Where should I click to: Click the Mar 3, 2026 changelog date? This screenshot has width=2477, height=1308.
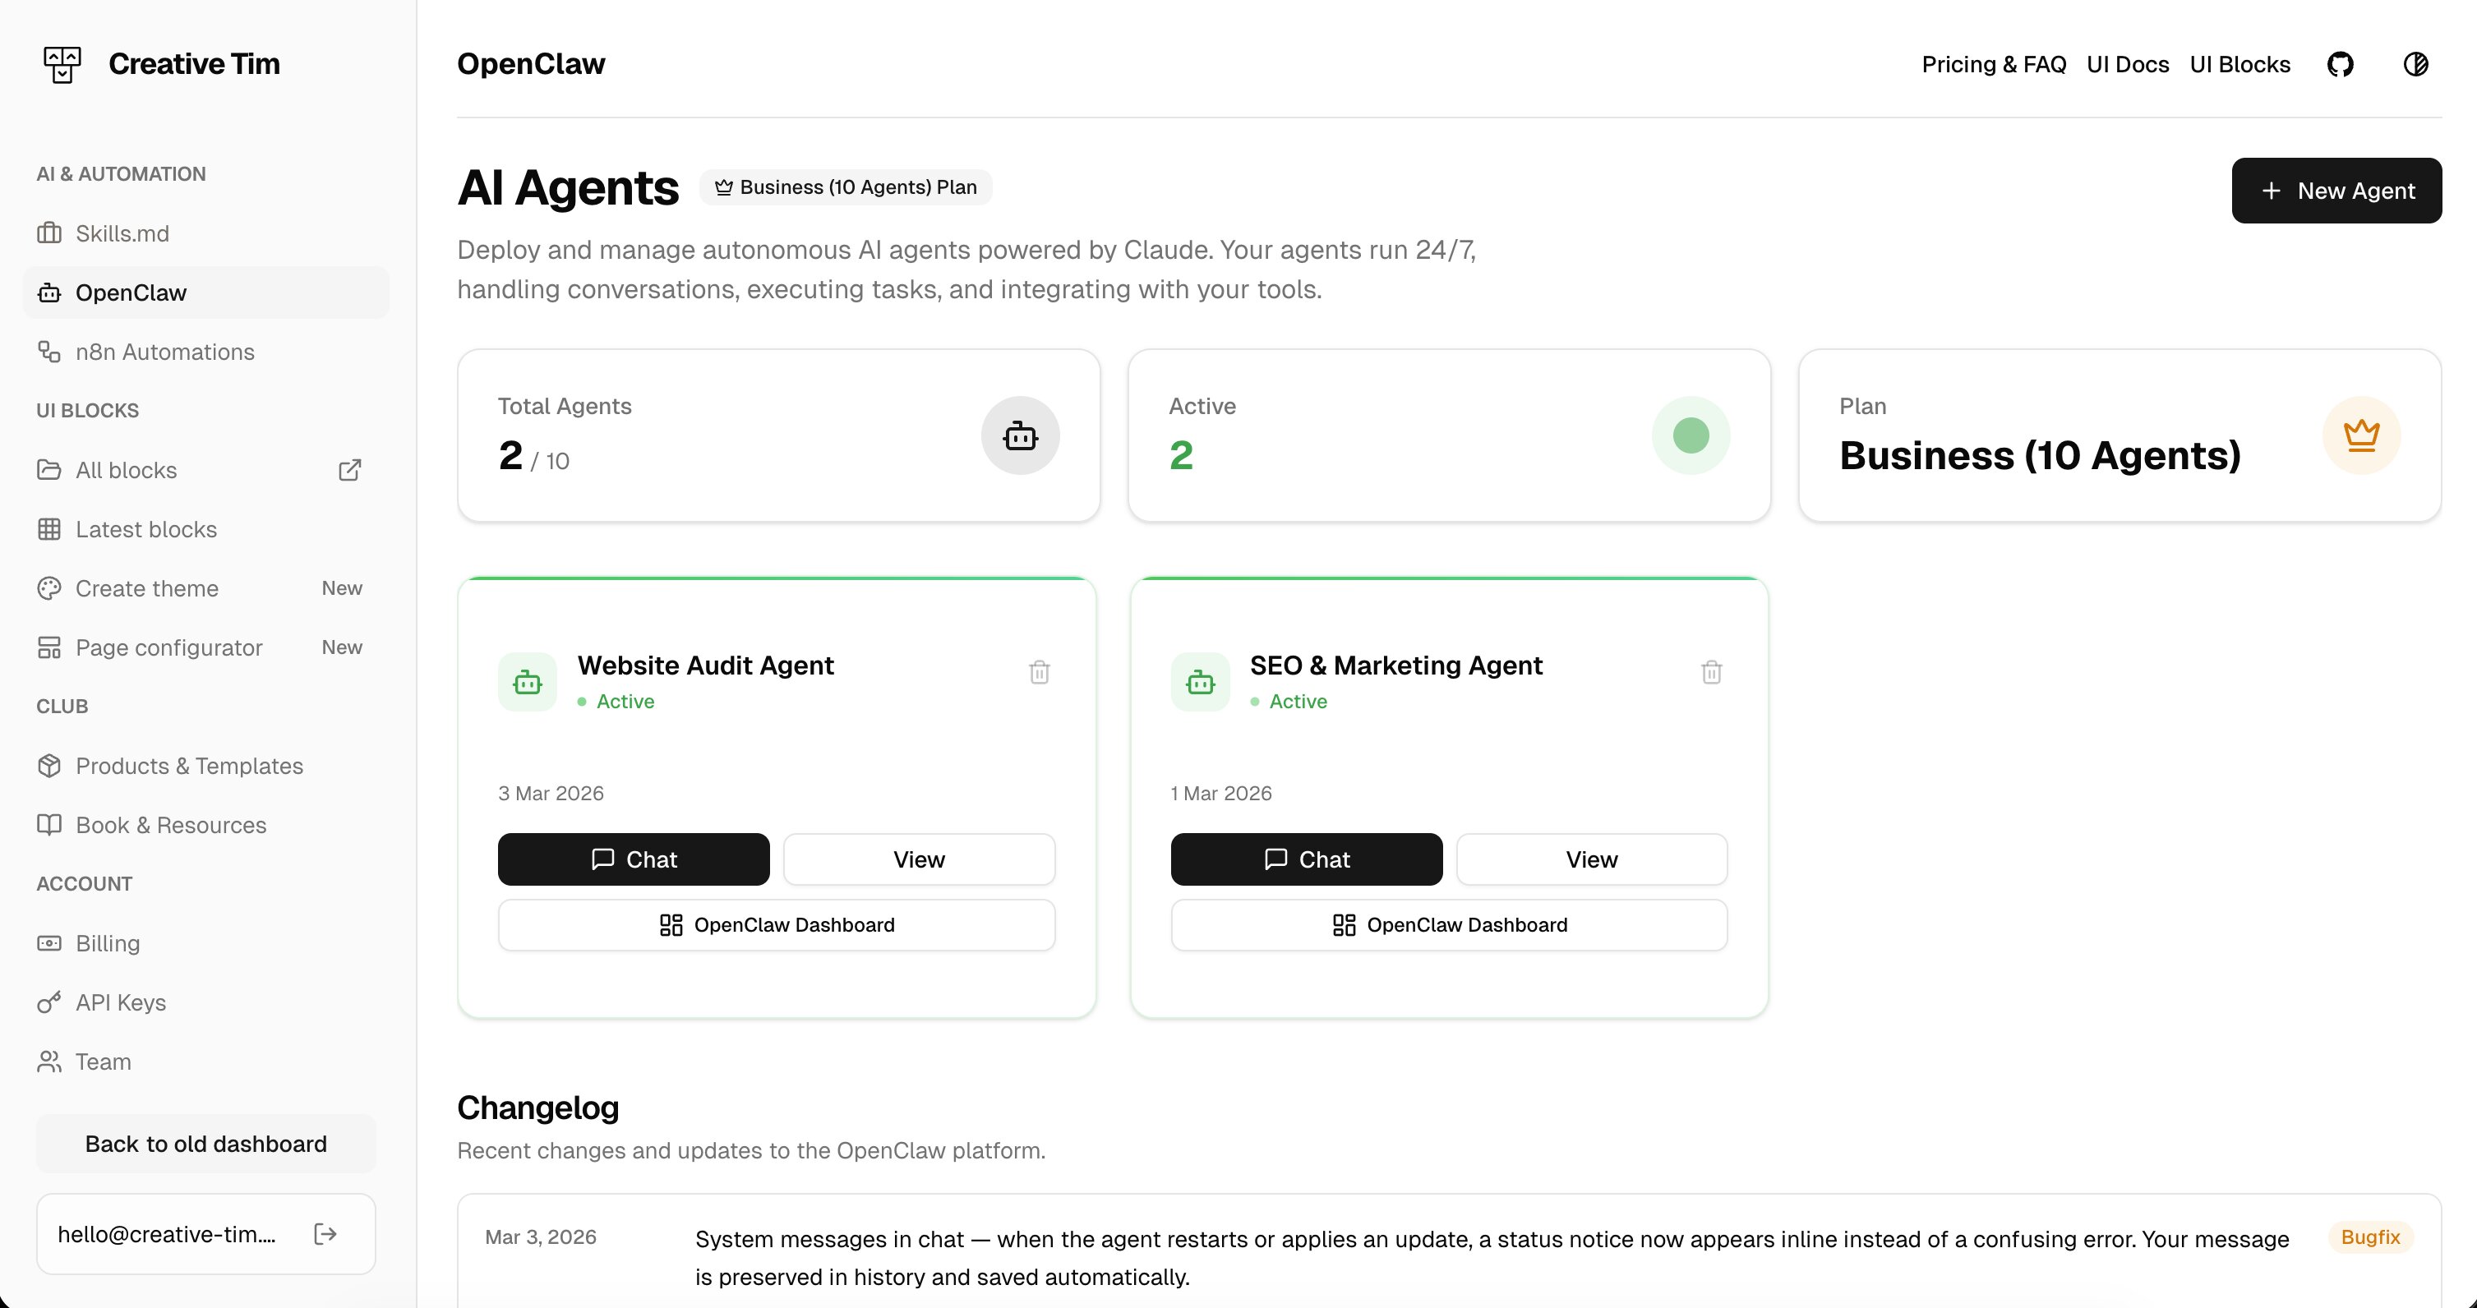[x=541, y=1237]
